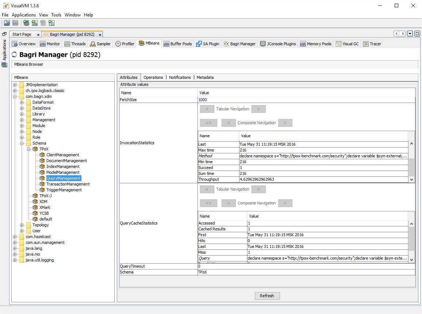Expand the com.hazelcast tree node
Image resolution: width=422 pixels, height=314 pixels.
point(15,237)
